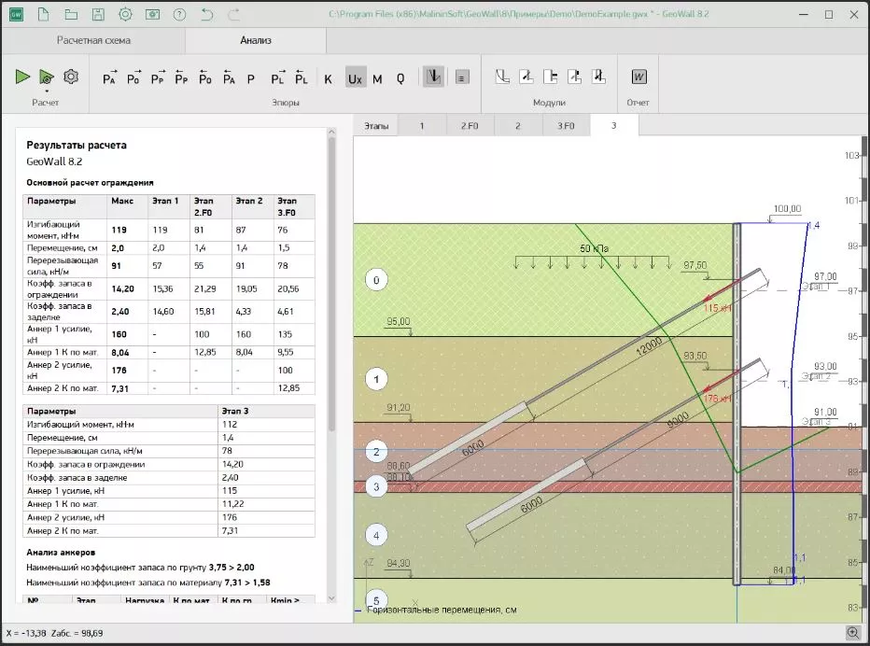Viewport: 870px width, 646px height.
Task: Show the bending moment M diagram
Action: click(377, 79)
